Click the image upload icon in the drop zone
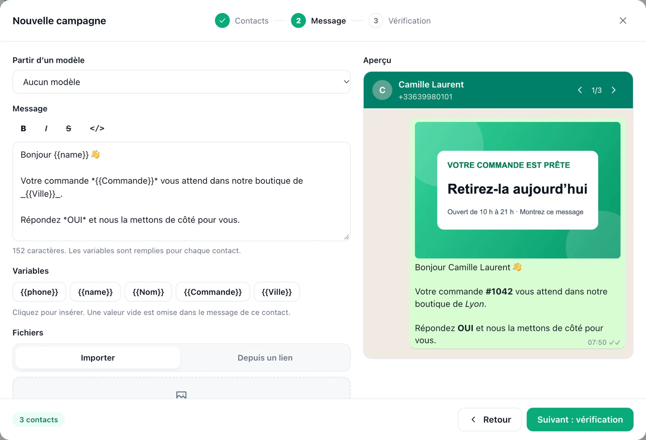The height and width of the screenshot is (440, 646). pos(181,395)
